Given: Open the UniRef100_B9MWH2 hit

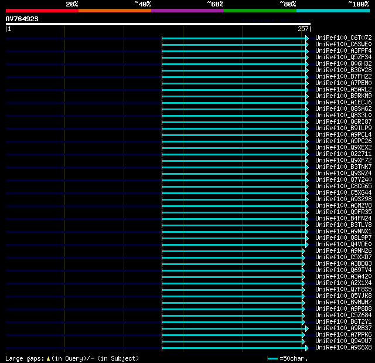Looking at the screenshot, I should point(343,303).
